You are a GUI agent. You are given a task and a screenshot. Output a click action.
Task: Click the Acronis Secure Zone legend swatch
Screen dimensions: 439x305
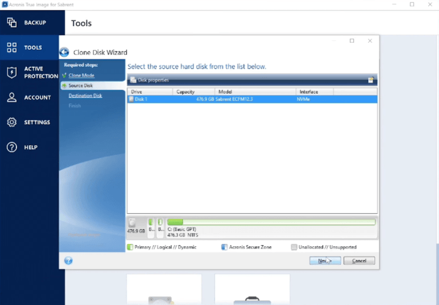[224, 247]
